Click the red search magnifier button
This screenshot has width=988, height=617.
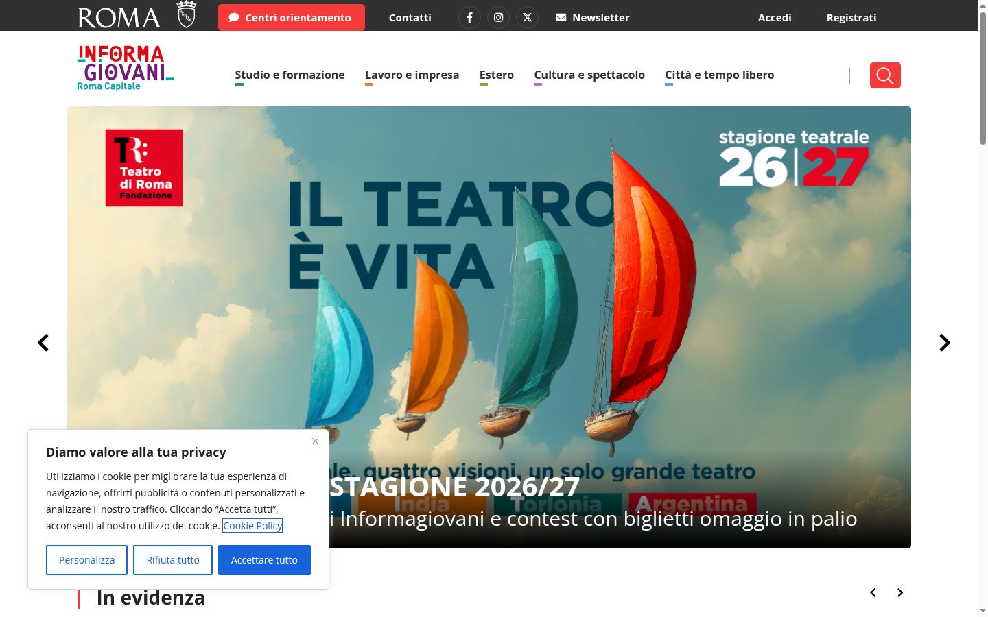tap(885, 75)
